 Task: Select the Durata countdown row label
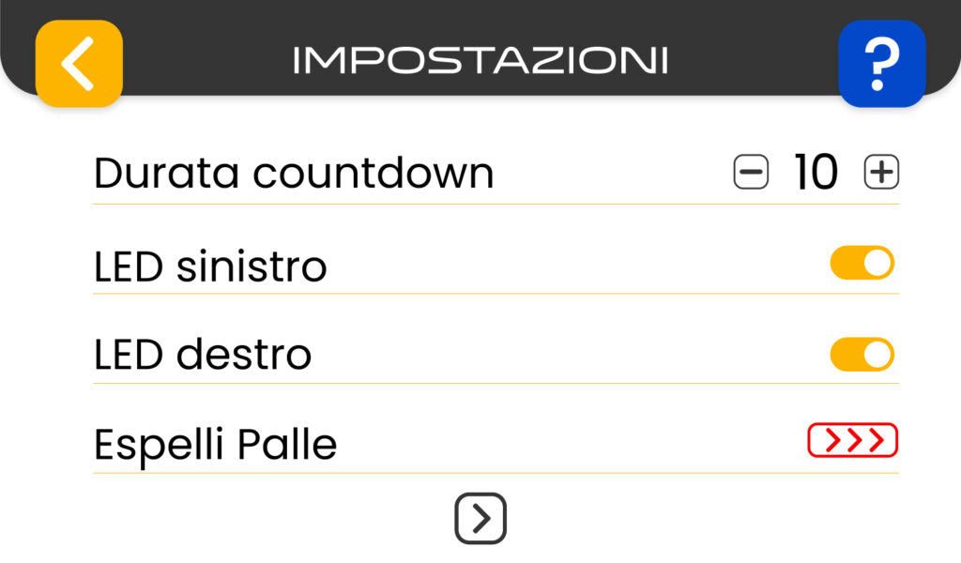click(x=294, y=173)
